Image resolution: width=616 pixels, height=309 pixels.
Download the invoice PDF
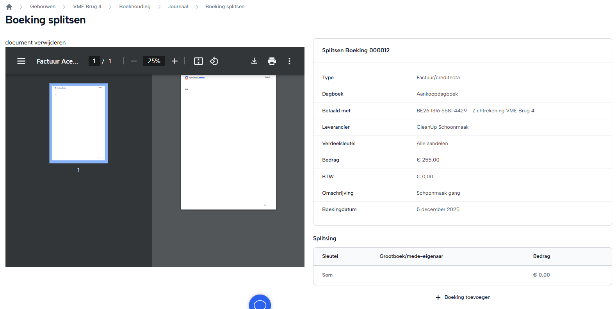254,61
